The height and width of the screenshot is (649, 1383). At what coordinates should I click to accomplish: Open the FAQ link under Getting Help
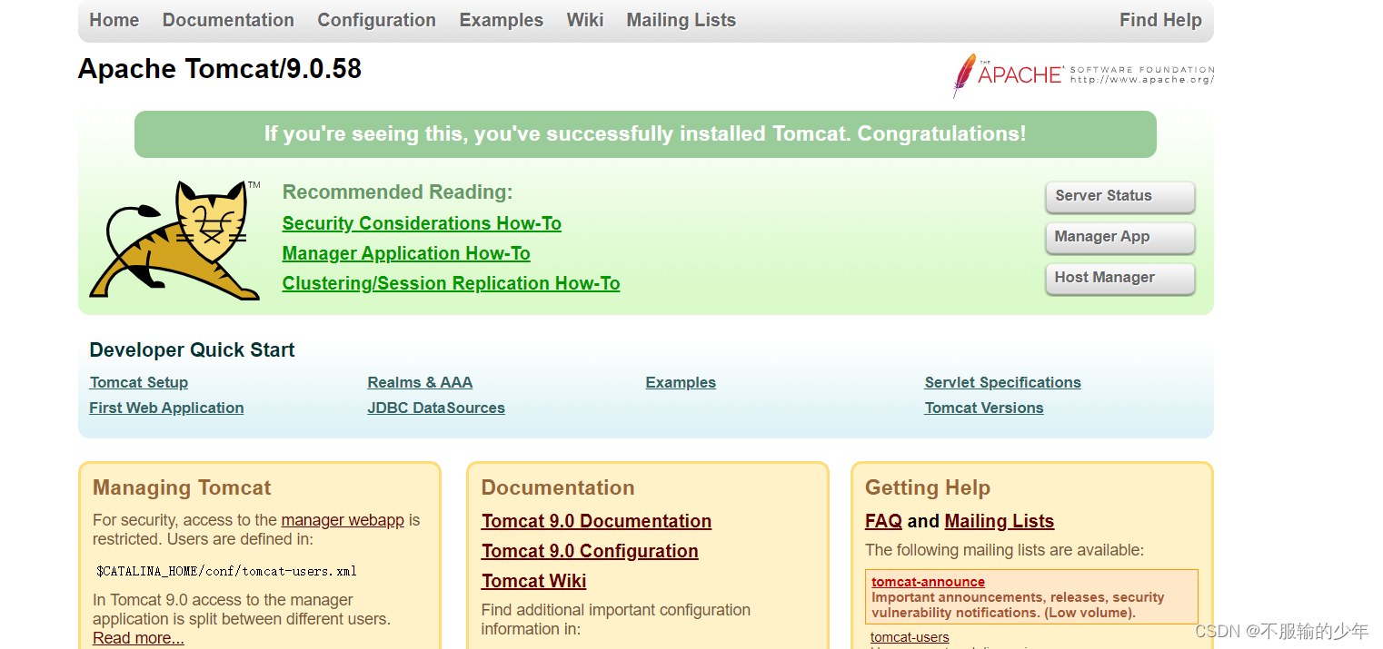[x=883, y=521]
